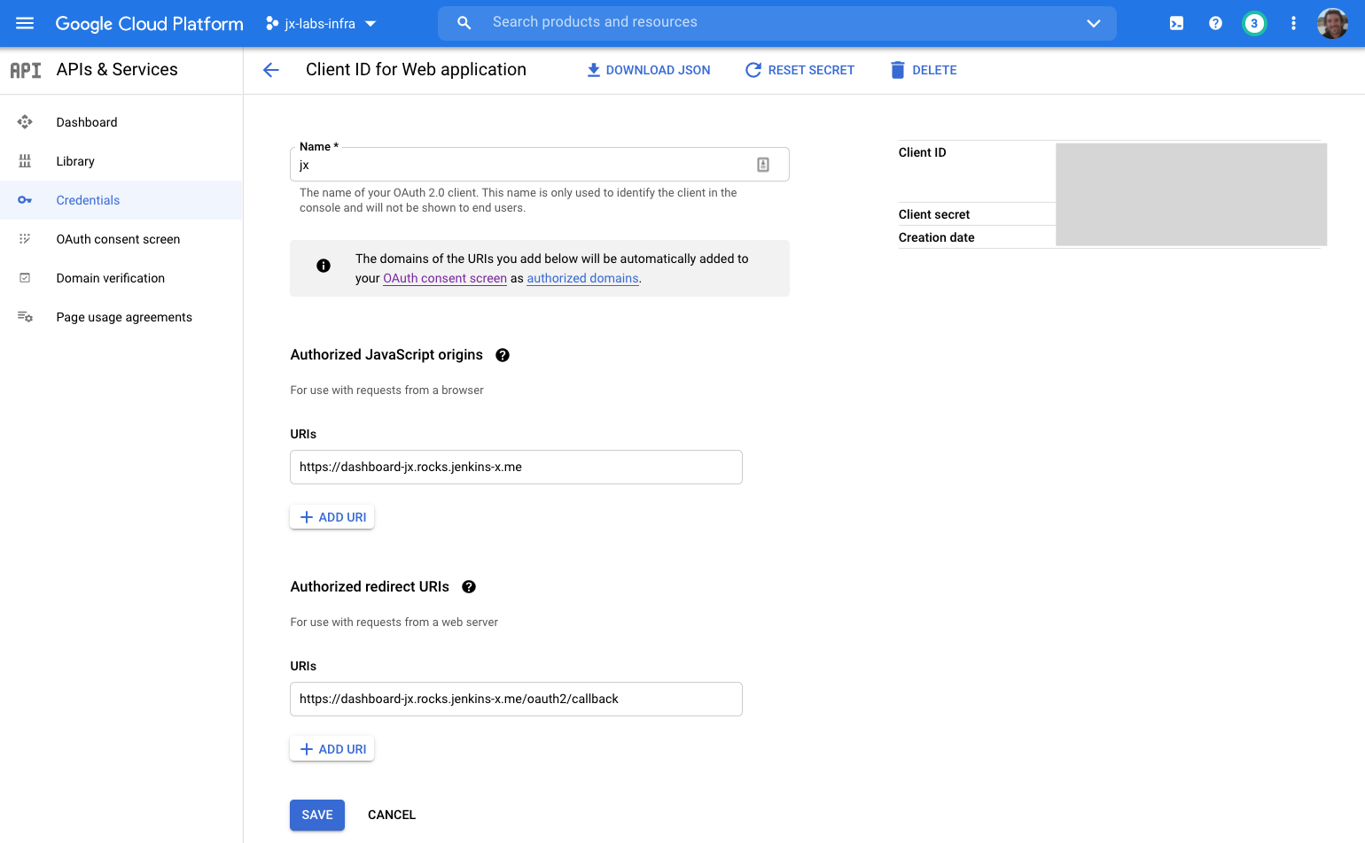Click the Domain verification checkbox icon
This screenshot has width=1365, height=843.
[x=25, y=278]
